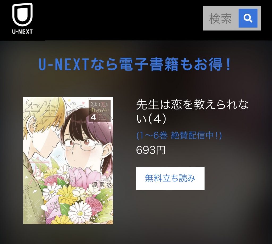Click the blue magnifying glass search icon

pos(248,18)
